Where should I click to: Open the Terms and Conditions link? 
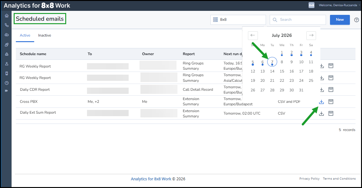[339, 179]
